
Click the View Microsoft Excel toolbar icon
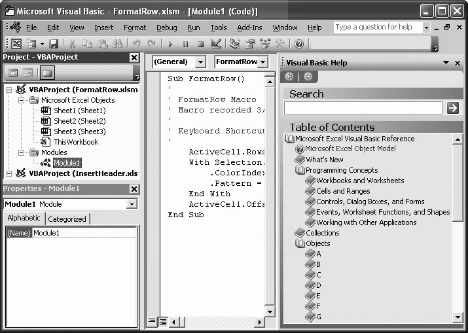[x=16, y=44]
